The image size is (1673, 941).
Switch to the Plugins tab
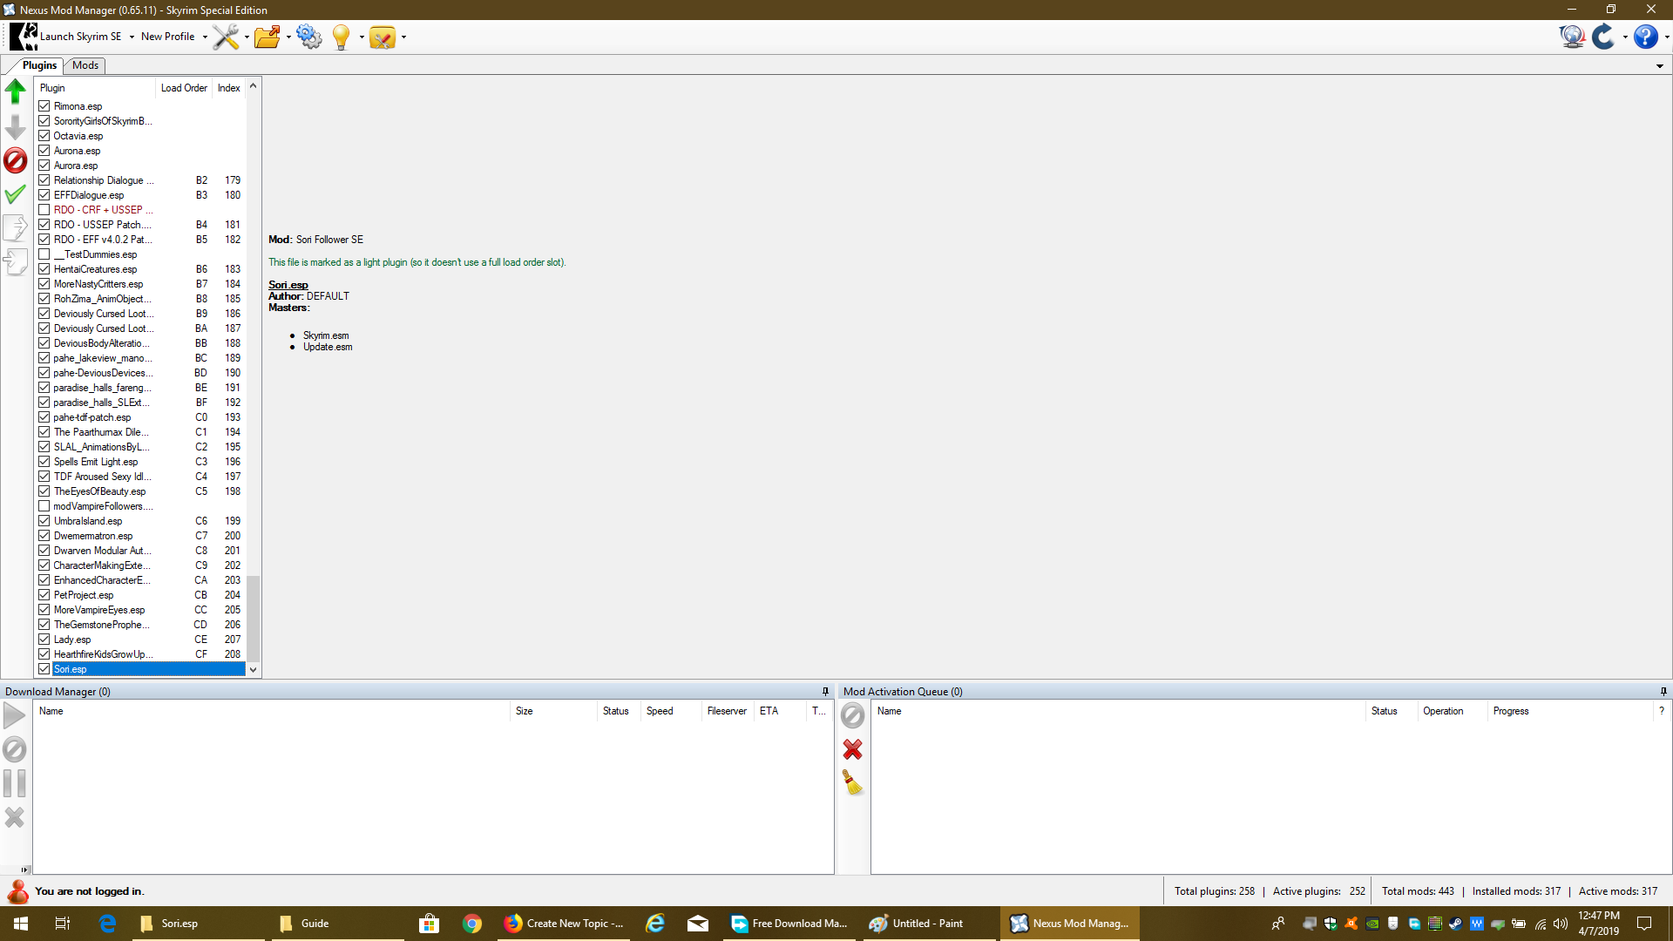[x=39, y=65]
